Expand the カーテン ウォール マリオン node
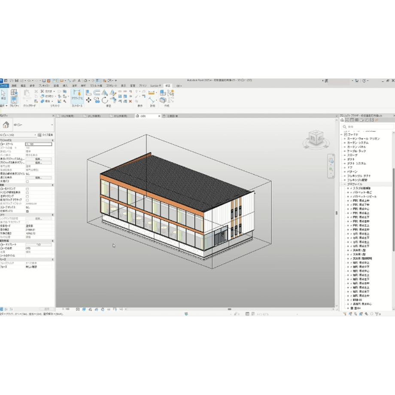The width and height of the screenshot is (395, 395). point(345,139)
